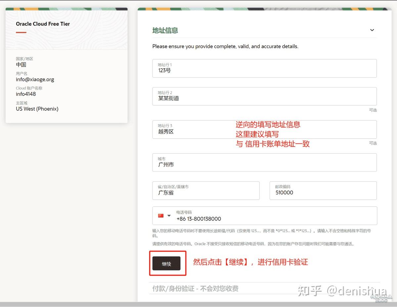Click the 中国 country label in sidebar

(21, 65)
